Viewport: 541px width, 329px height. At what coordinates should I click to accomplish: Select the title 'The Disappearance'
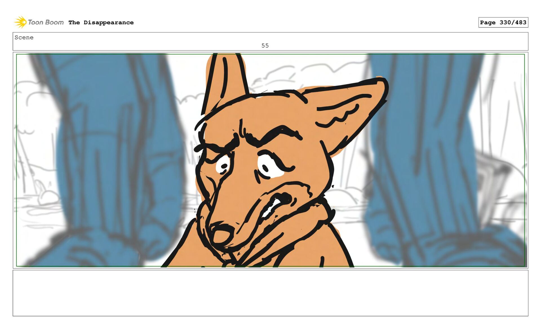pos(101,23)
